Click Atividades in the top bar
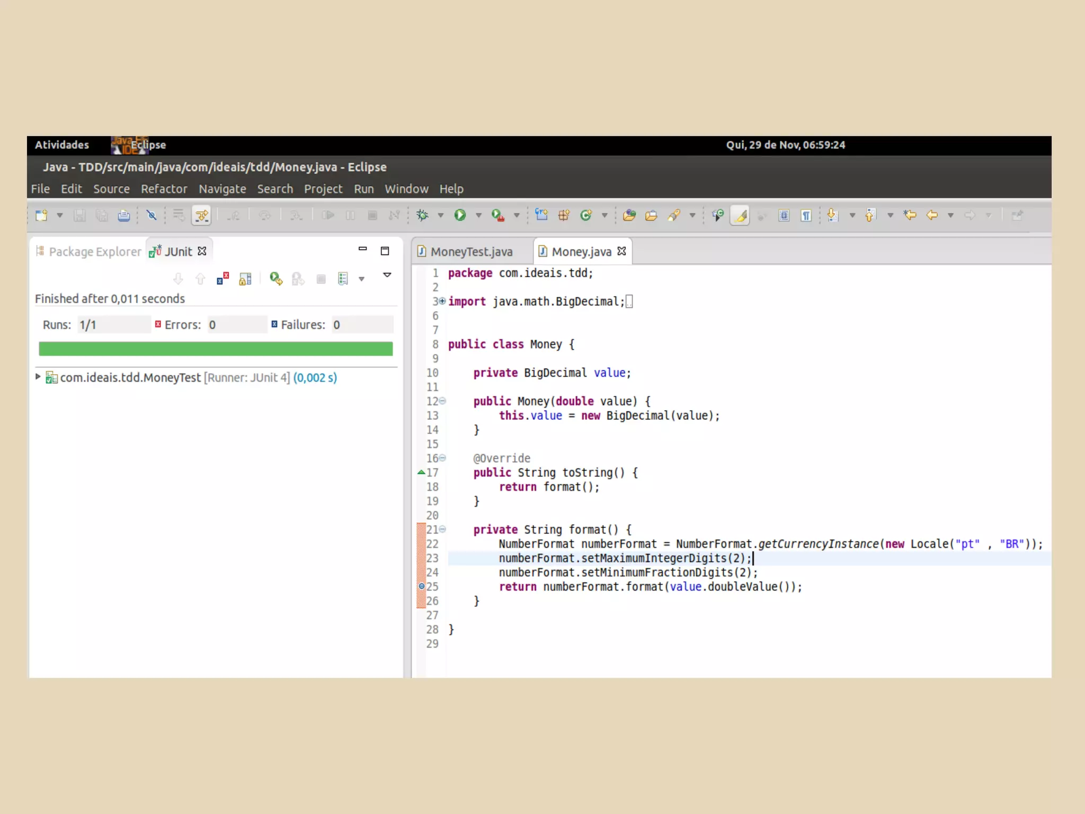This screenshot has width=1085, height=814. [x=62, y=145]
